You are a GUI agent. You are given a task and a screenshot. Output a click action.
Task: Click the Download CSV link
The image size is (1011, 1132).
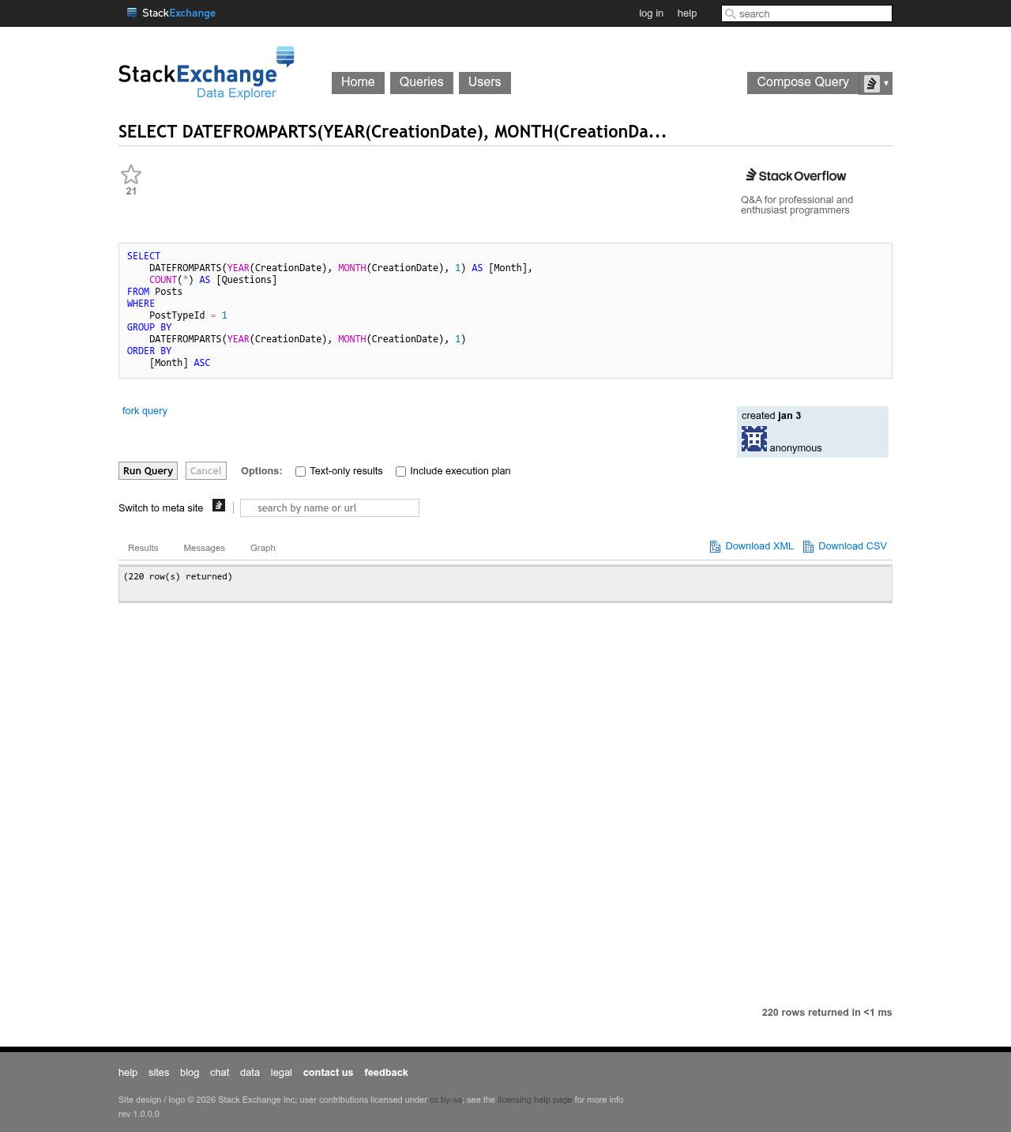[x=852, y=546]
